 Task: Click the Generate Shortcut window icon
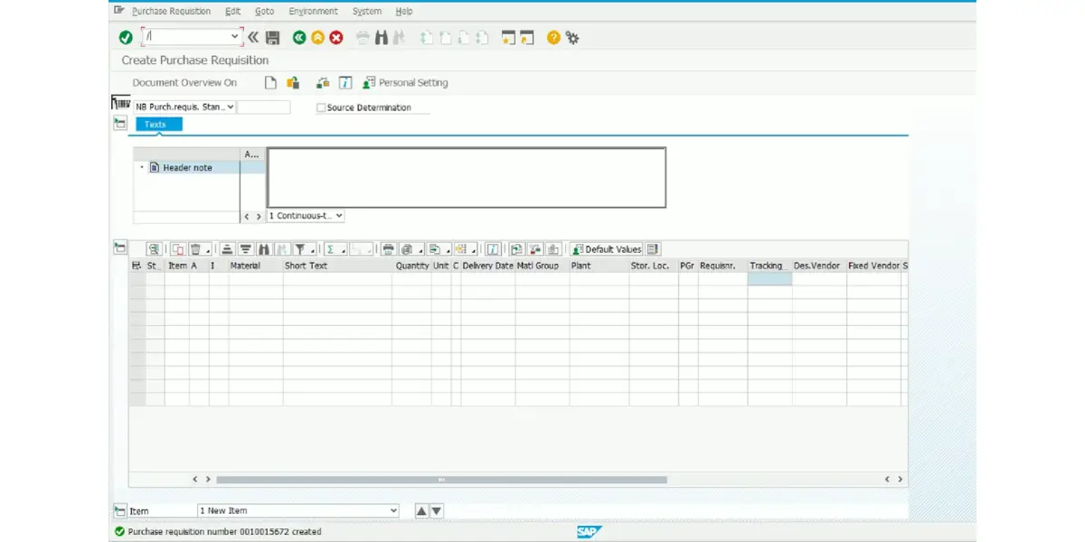tap(527, 37)
